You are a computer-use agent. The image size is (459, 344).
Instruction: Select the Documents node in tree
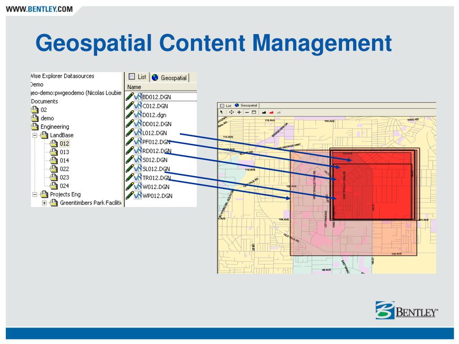pos(44,101)
